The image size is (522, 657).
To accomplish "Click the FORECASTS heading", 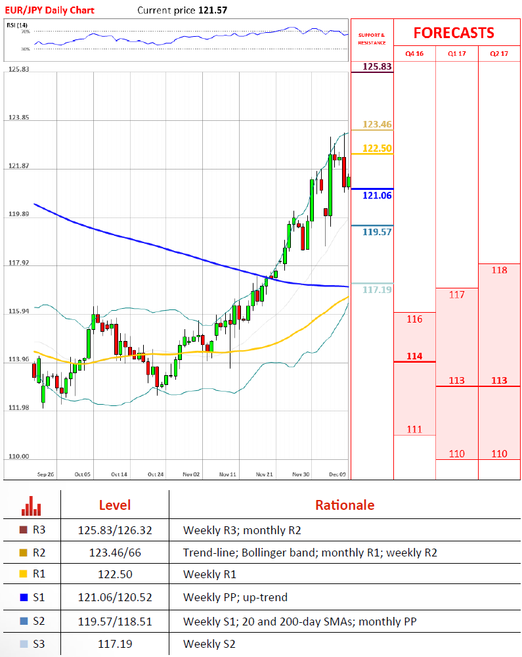I will (454, 33).
